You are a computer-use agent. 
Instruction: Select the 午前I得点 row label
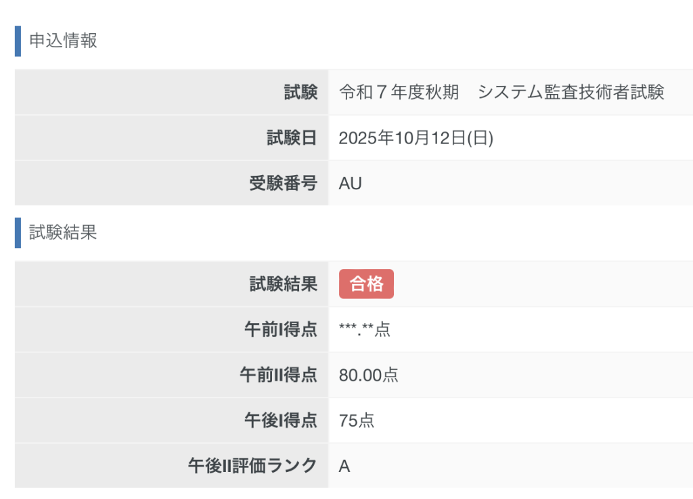(x=280, y=330)
